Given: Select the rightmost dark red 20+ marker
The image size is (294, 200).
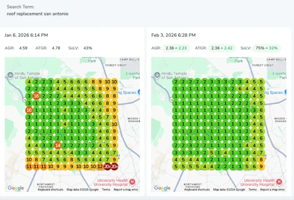Looking at the screenshot, I should [x=114, y=167].
